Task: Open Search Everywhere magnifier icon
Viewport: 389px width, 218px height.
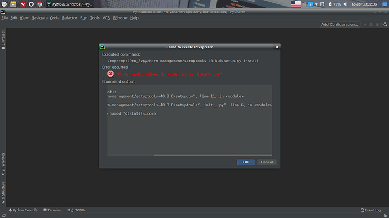Action: pos(385,25)
